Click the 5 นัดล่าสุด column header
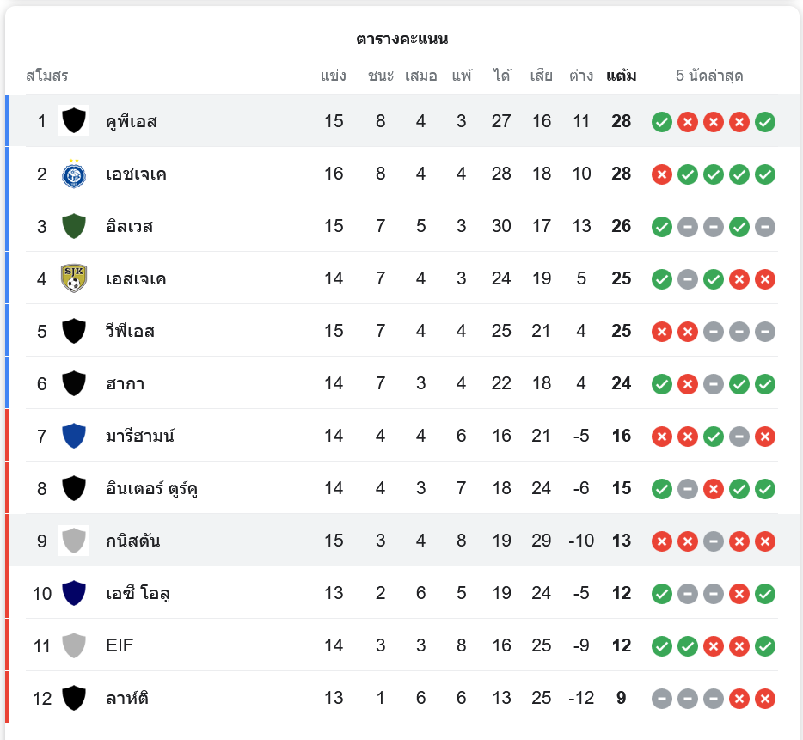 pos(709,76)
